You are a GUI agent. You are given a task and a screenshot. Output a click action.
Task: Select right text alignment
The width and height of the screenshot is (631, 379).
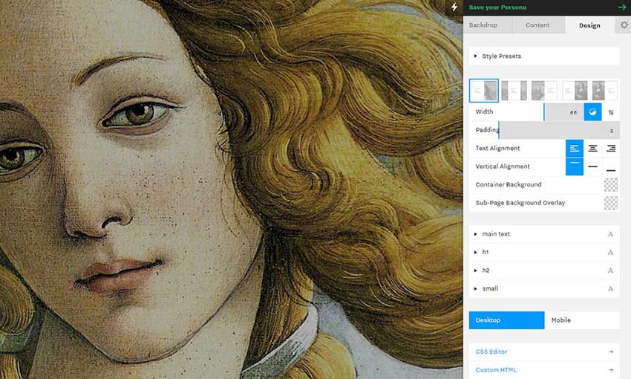(611, 148)
